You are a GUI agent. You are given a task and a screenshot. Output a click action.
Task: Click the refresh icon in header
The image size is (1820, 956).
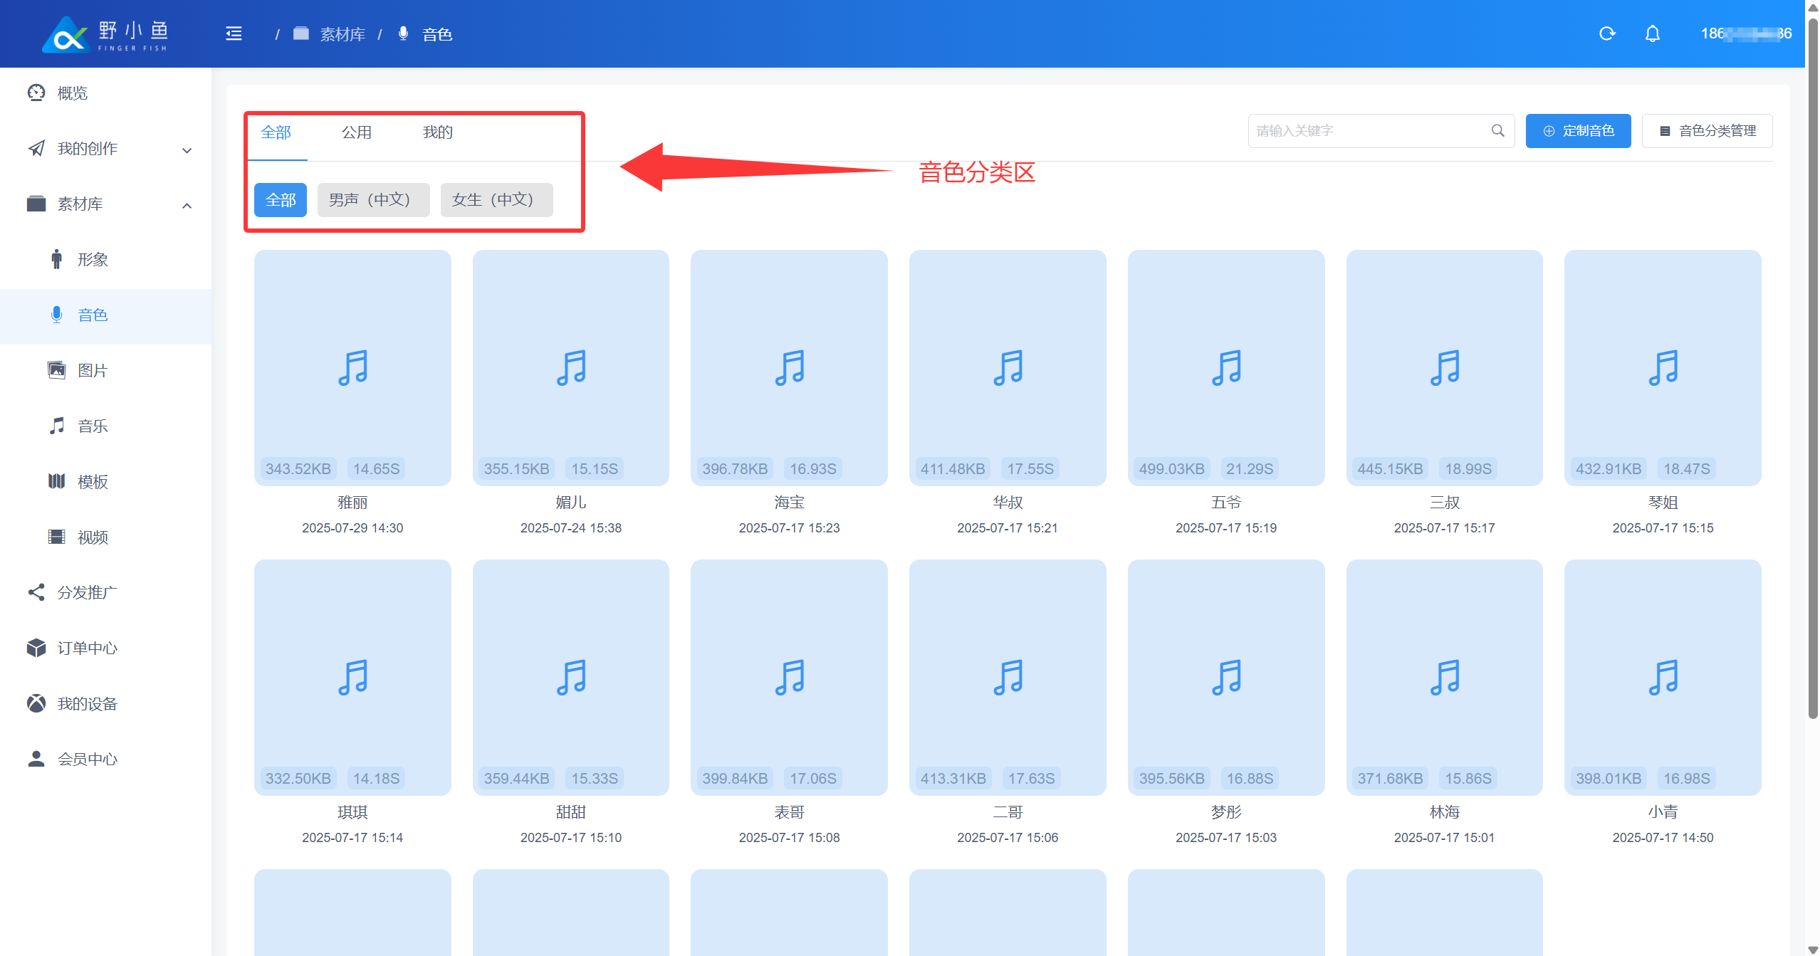coord(1607,33)
